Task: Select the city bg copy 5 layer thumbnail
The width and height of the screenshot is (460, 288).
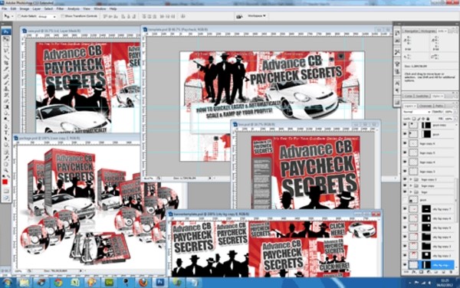Action: (413, 227)
